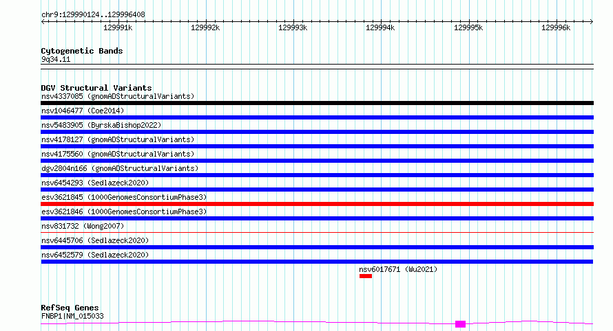Click the 129992k ruler position

tap(205, 27)
